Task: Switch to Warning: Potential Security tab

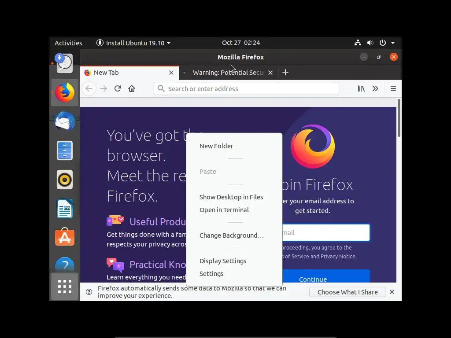Action: [229, 73]
